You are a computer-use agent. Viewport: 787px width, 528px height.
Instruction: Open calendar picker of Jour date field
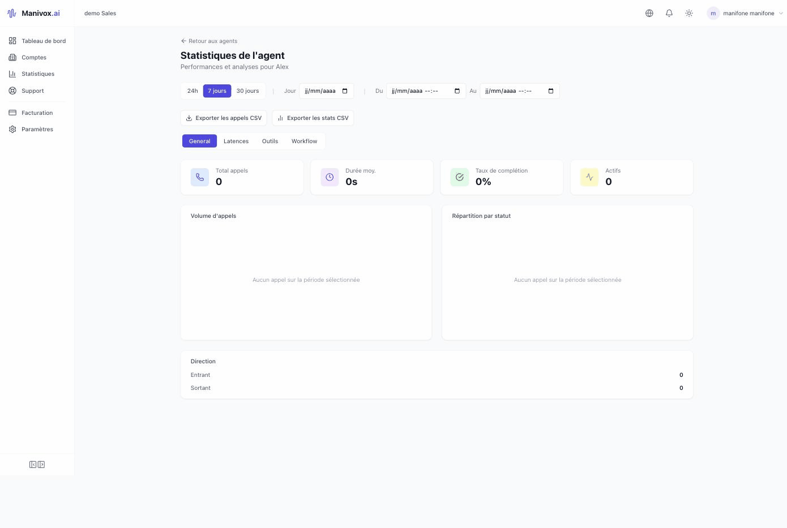[345, 91]
